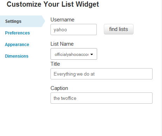
Task: Click the find lists button
Action: 119,29
